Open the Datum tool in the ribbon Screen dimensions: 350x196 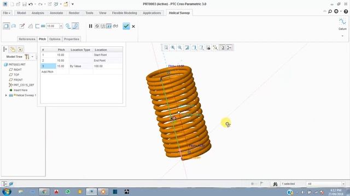(342, 23)
